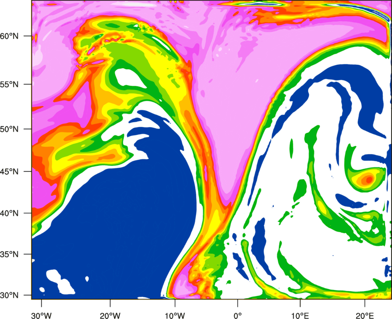Click the 20°W longitude label
Image resolution: width=392 pixels, height=319 pixels.
coord(110,316)
